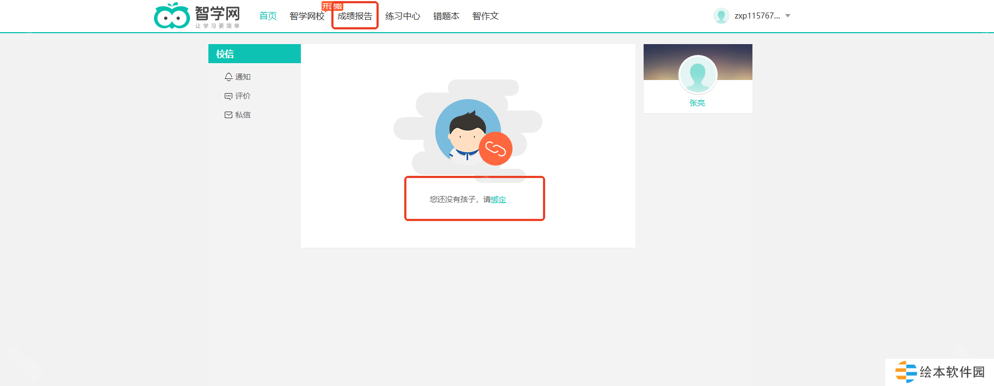This screenshot has width=994, height=386.
Task: Switch to 练习中心 in navigation
Action: tap(403, 16)
